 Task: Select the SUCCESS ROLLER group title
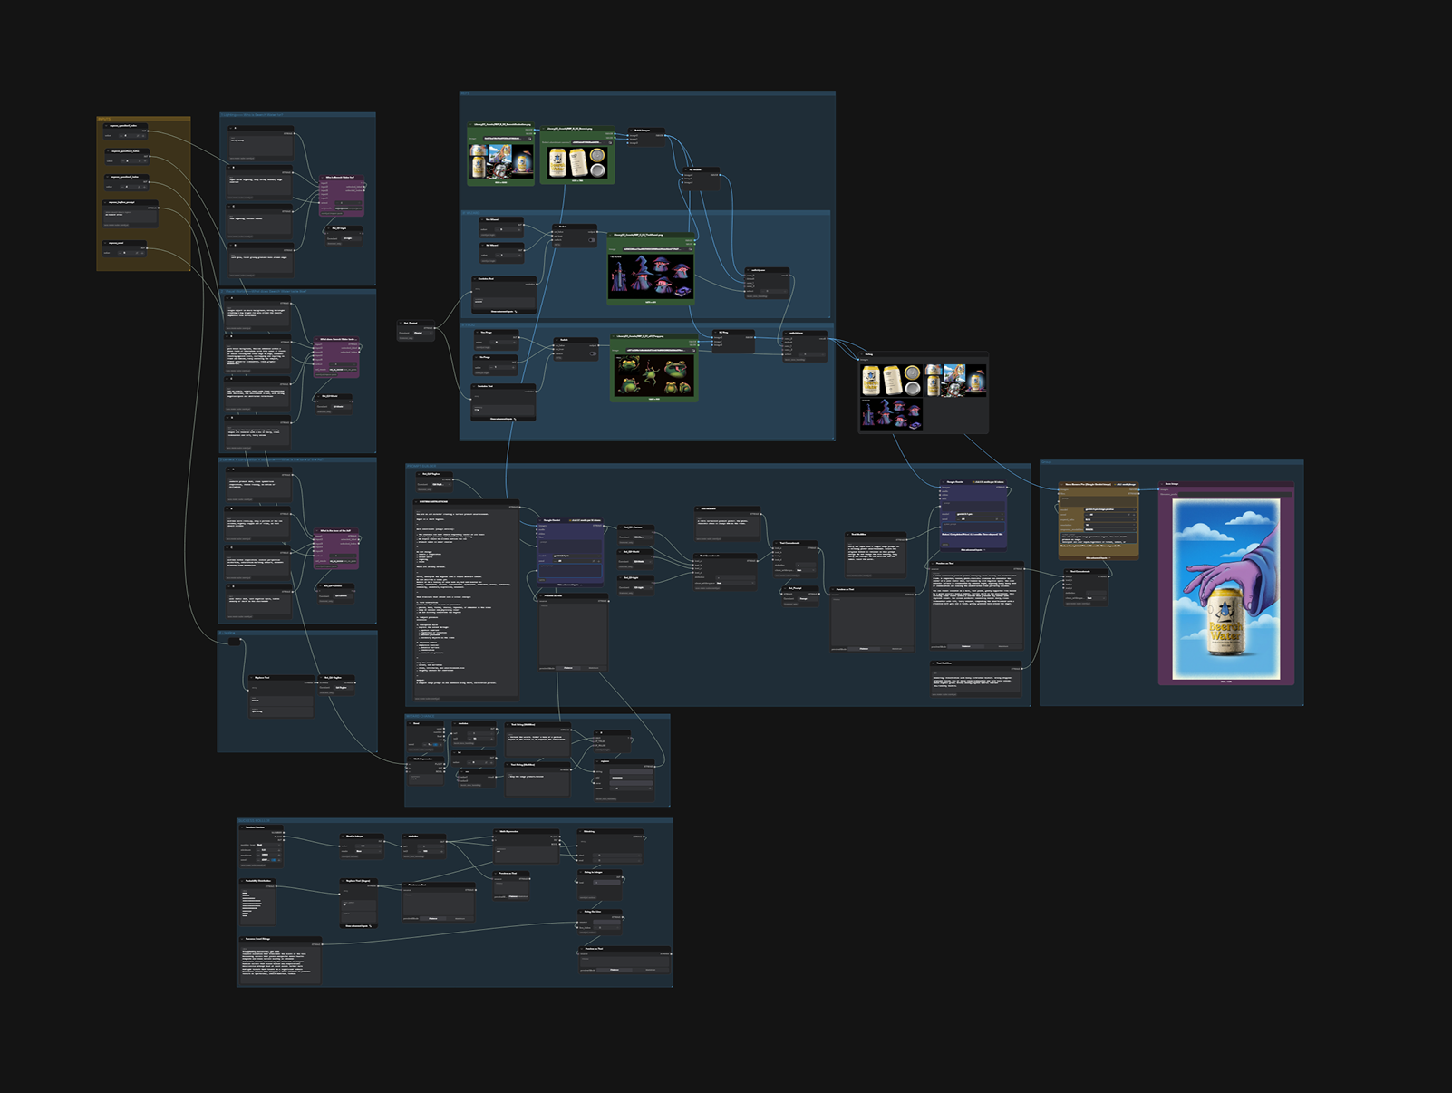tap(254, 820)
